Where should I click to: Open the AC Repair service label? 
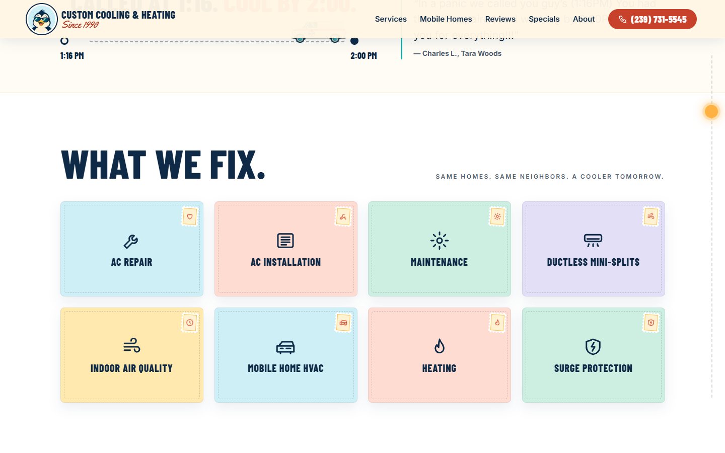click(131, 262)
